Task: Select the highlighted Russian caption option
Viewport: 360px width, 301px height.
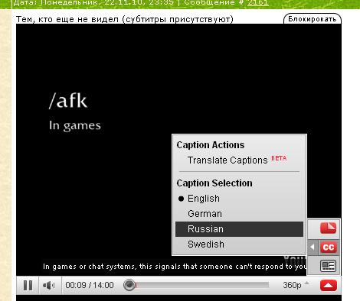Action: pos(240,229)
